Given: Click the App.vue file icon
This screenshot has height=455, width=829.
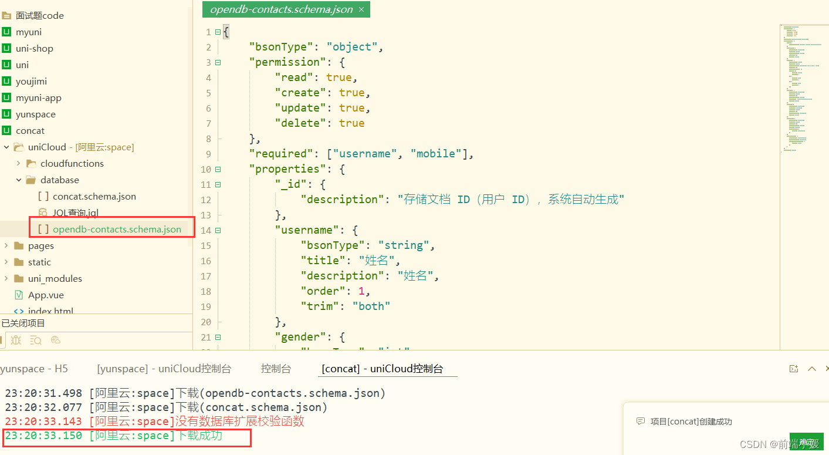Looking at the screenshot, I should [x=19, y=295].
